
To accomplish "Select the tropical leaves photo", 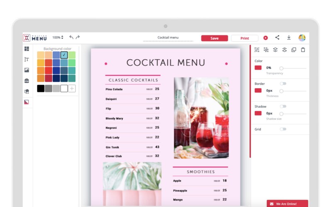I will tap(132, 184).
